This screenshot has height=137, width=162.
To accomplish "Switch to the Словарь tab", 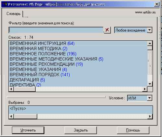I will 14,14.
